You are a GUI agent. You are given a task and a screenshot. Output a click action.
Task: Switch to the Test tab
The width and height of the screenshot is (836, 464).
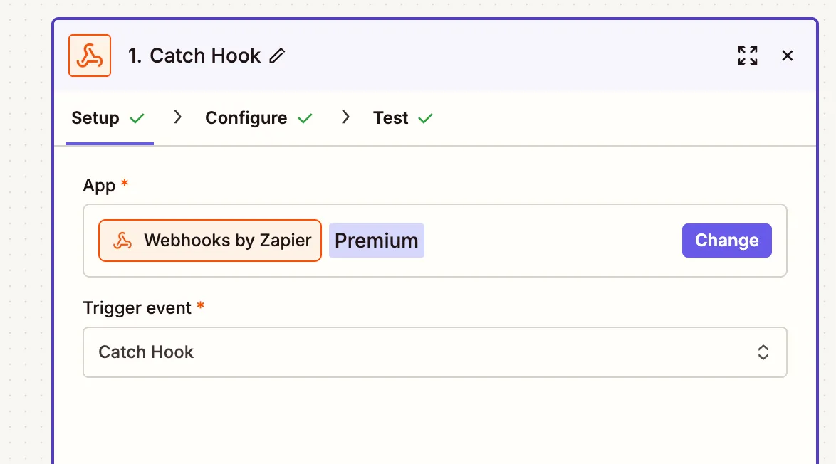coord(390,117)
